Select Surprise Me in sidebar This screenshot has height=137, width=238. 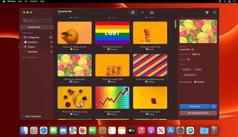37,27
